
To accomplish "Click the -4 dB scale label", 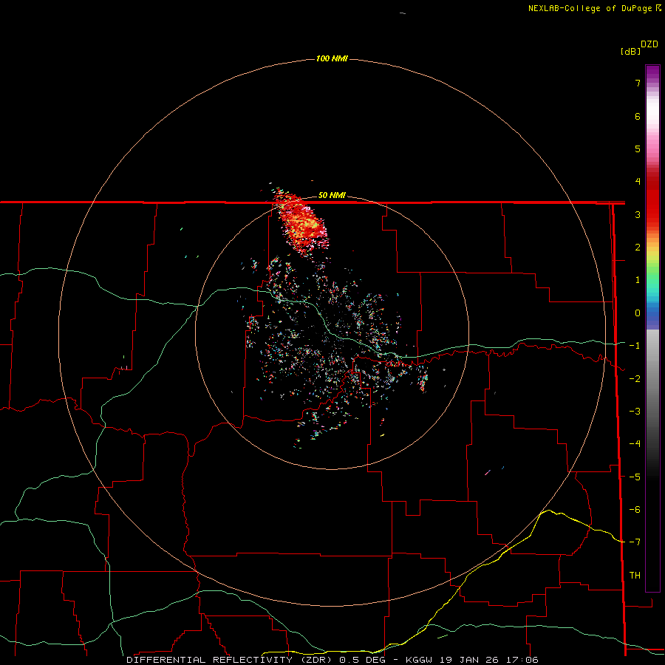I will point(635,444).
